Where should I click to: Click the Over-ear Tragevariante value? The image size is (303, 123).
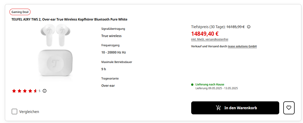tap(108, 85)
